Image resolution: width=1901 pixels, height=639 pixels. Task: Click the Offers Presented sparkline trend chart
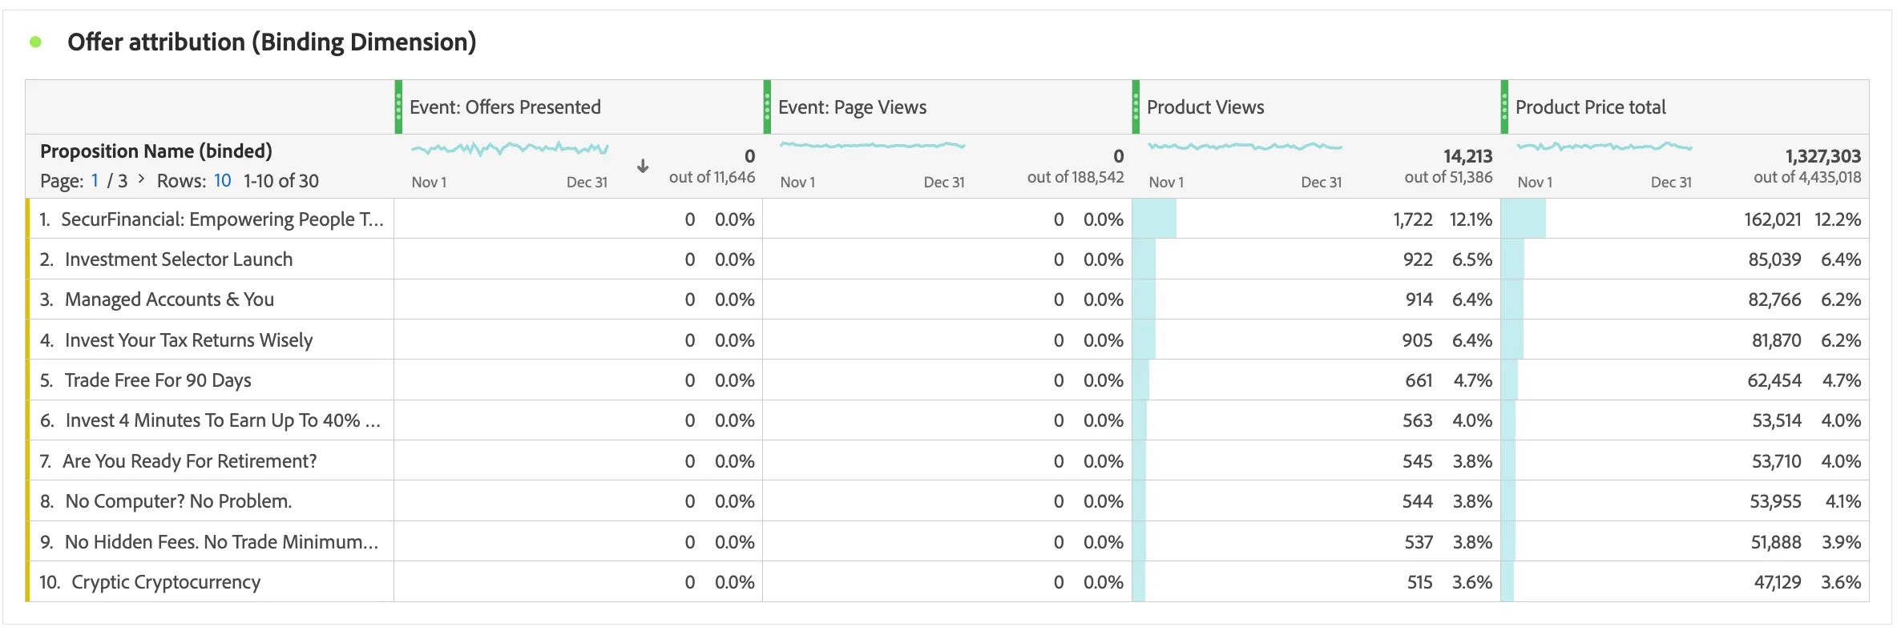coord(510,149)
